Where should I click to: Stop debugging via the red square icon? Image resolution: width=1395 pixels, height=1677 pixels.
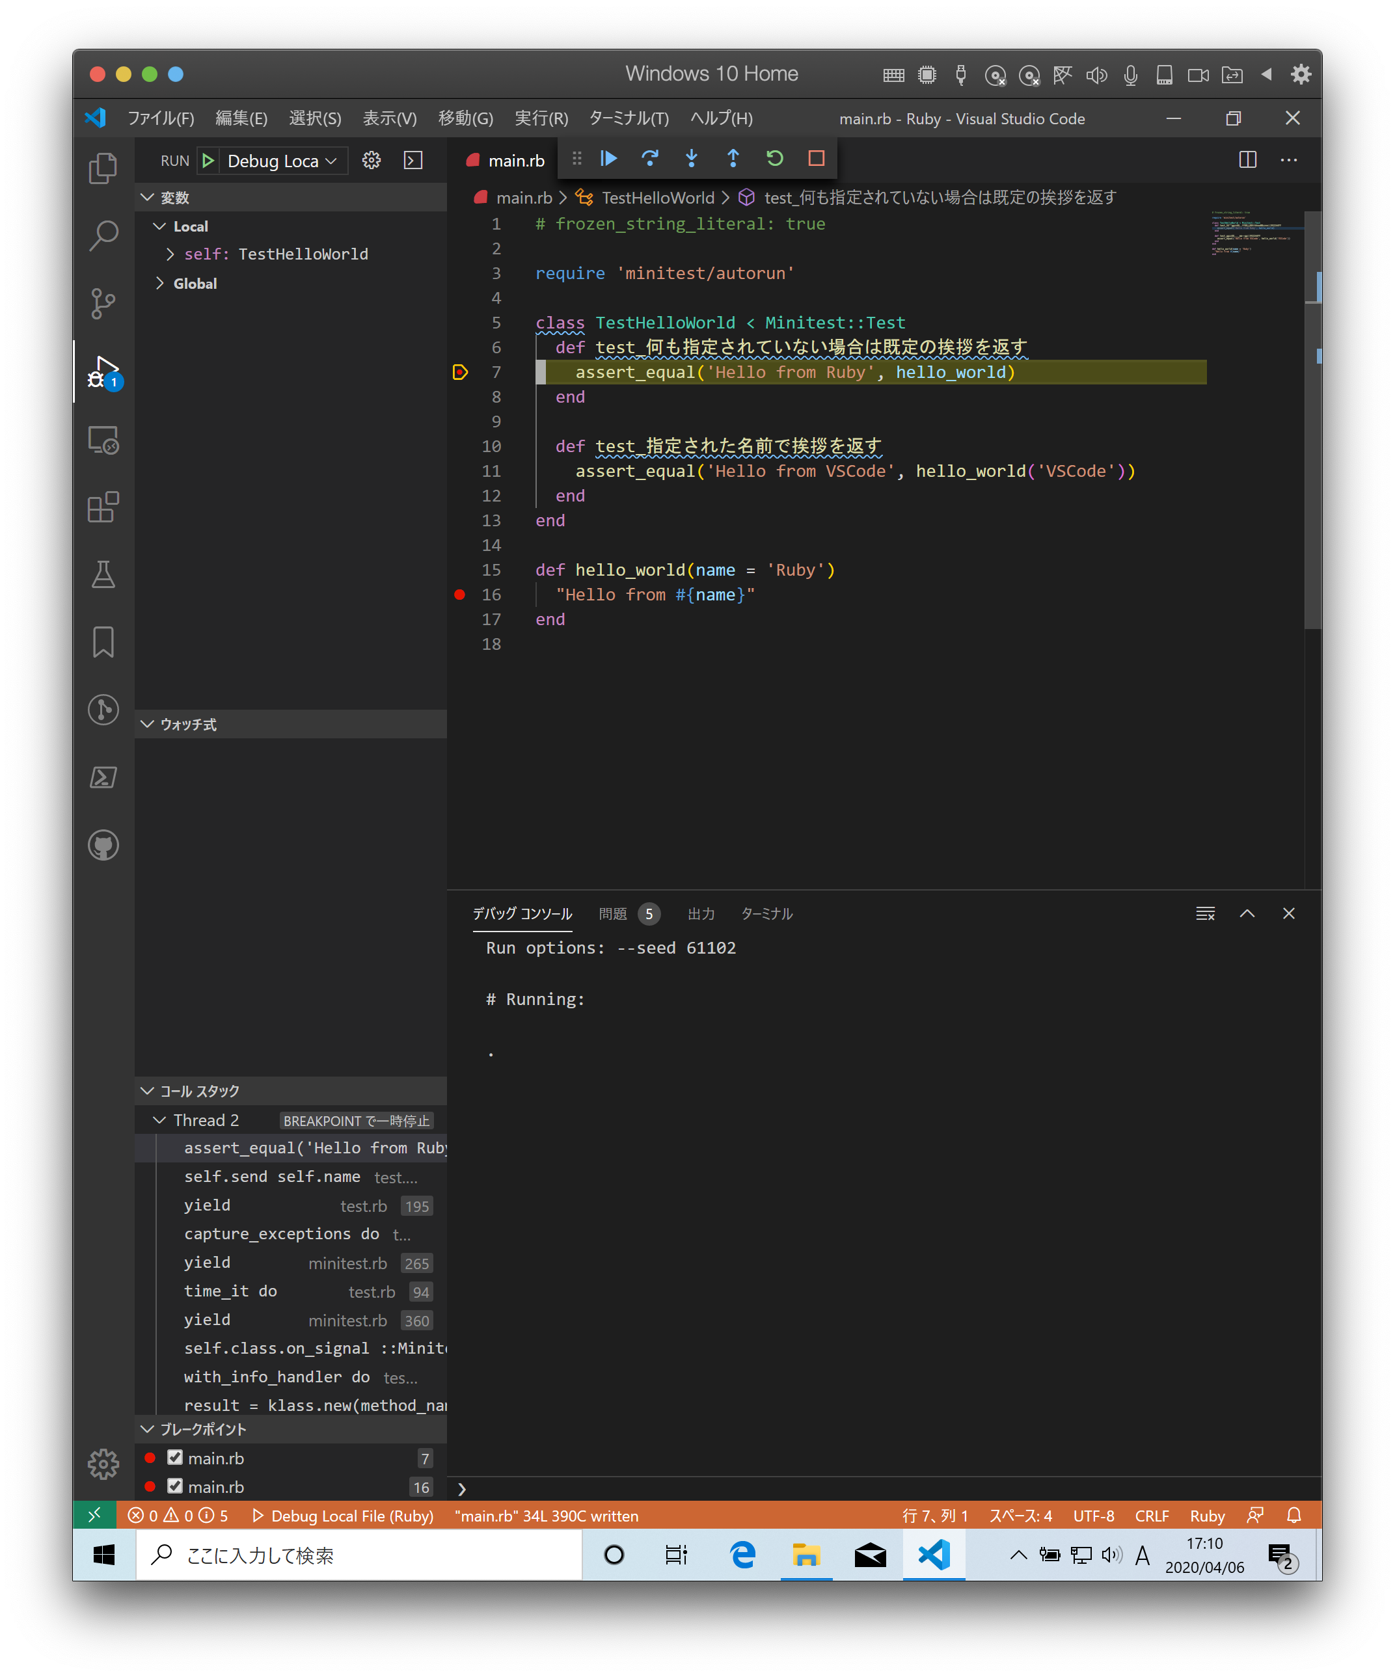pos(816,158)
